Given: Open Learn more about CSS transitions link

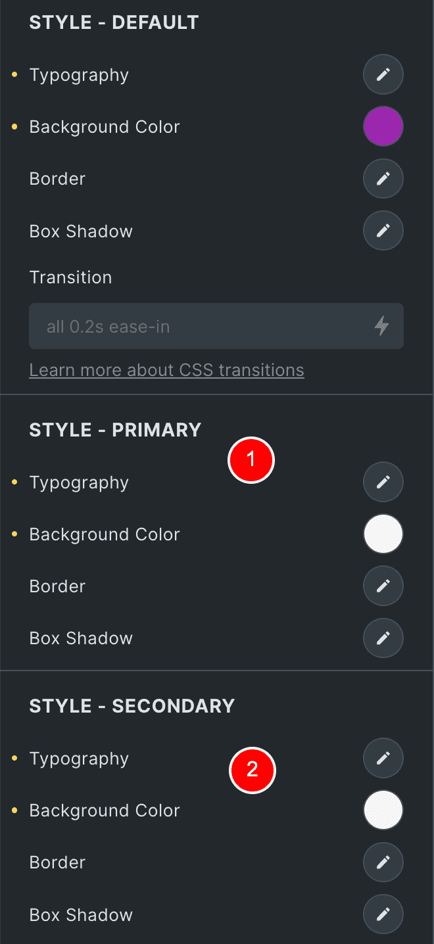Looking at the screenshot, I should (x=167, y=370).
